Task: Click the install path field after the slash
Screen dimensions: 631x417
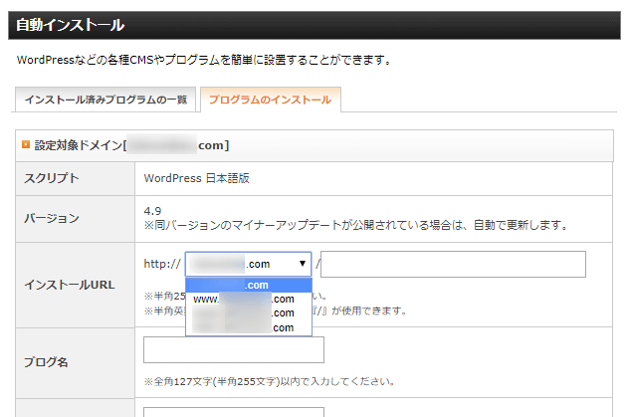Action: pyautogui.click(x=453, y=264)
